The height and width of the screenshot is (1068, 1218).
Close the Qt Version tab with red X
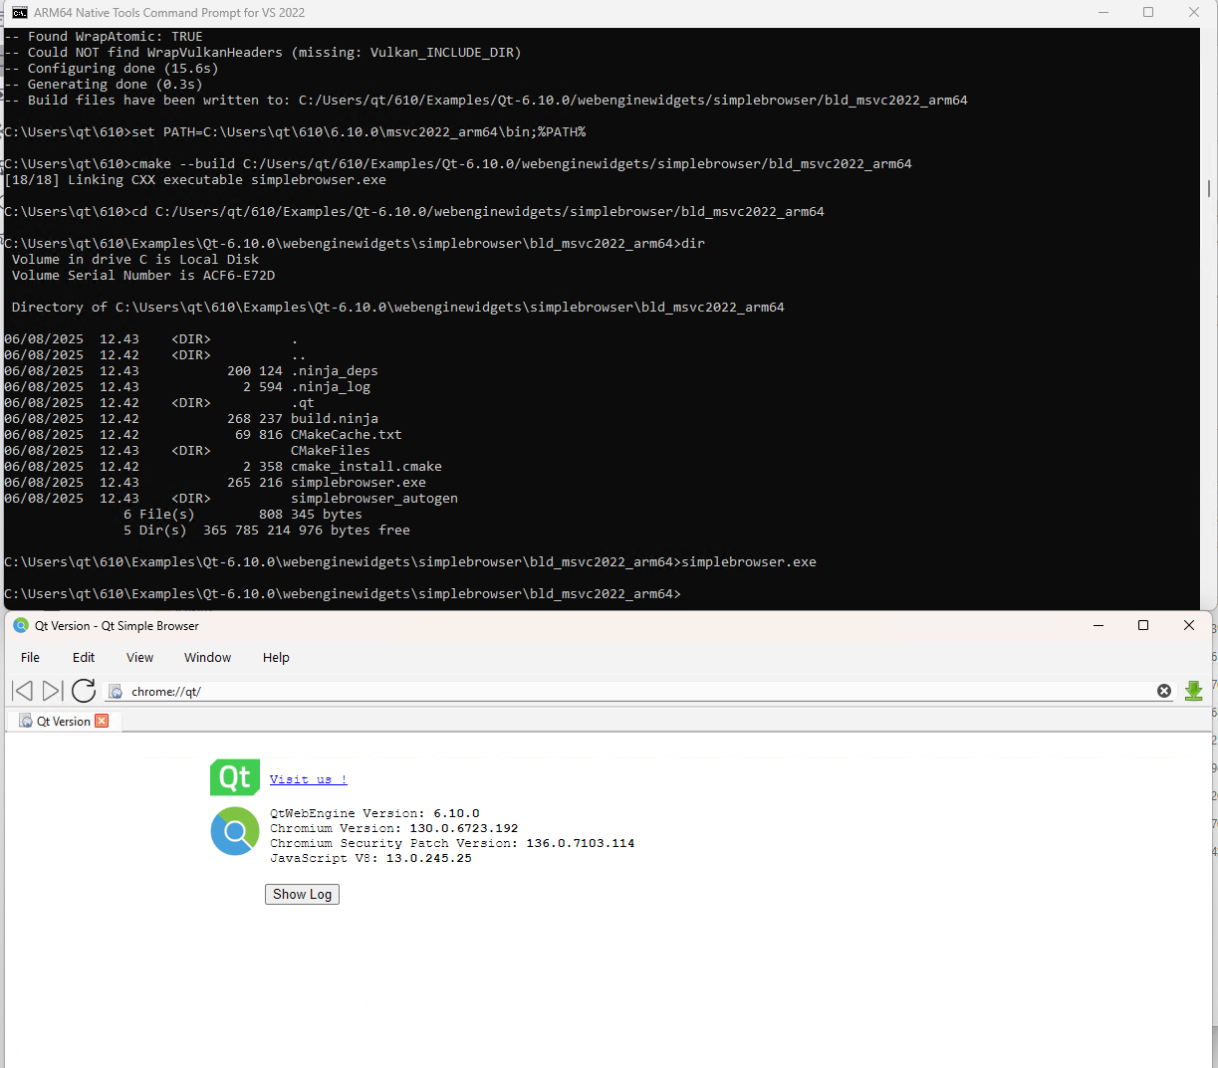click(x=102, y=721)
